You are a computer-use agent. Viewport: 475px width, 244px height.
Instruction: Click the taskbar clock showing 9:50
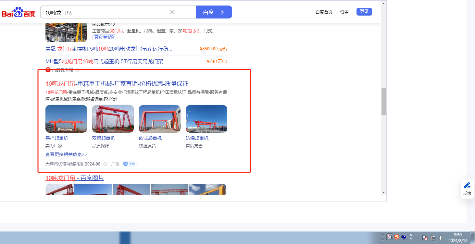click(x=458, y=238)
